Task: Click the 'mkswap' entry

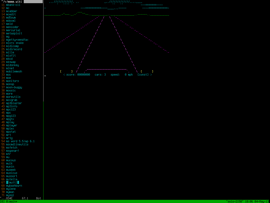Action: (11, 62)
